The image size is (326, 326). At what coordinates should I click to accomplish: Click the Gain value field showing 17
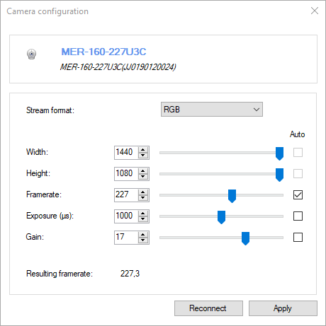click(x=126, y=238)
